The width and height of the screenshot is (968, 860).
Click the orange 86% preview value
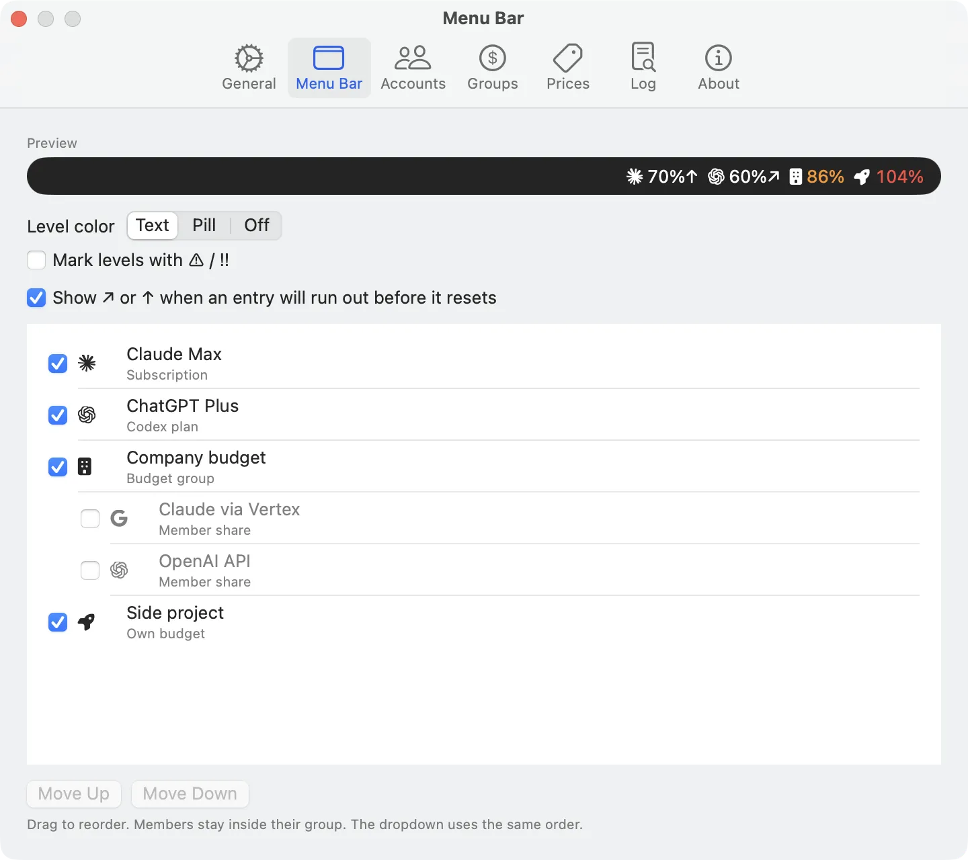pyautogui.click(x=825, y=177)
